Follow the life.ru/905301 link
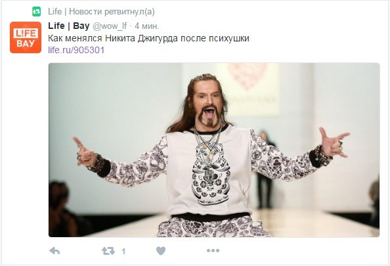Screen dimensions: 390x266 pyautogui.click(x=76, y=50)
